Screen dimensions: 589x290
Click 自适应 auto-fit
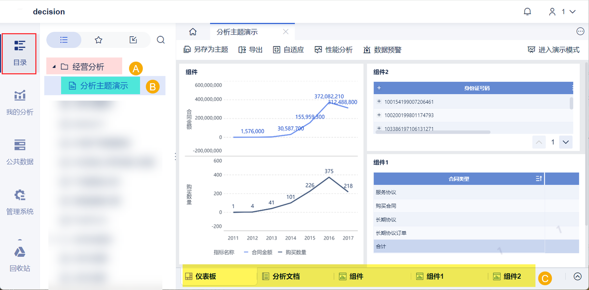(288, 49)
